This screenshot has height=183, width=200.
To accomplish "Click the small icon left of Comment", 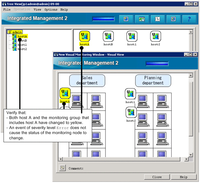I will pyautogui.click(x=62, y=168).
